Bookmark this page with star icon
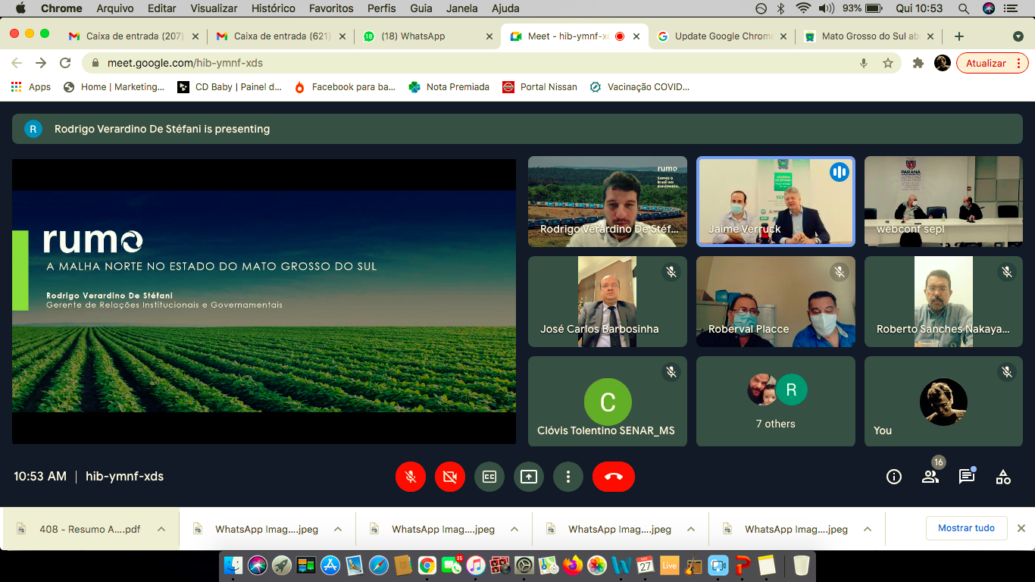Screen dimensions: 1035x582 (x=888, y=63)
